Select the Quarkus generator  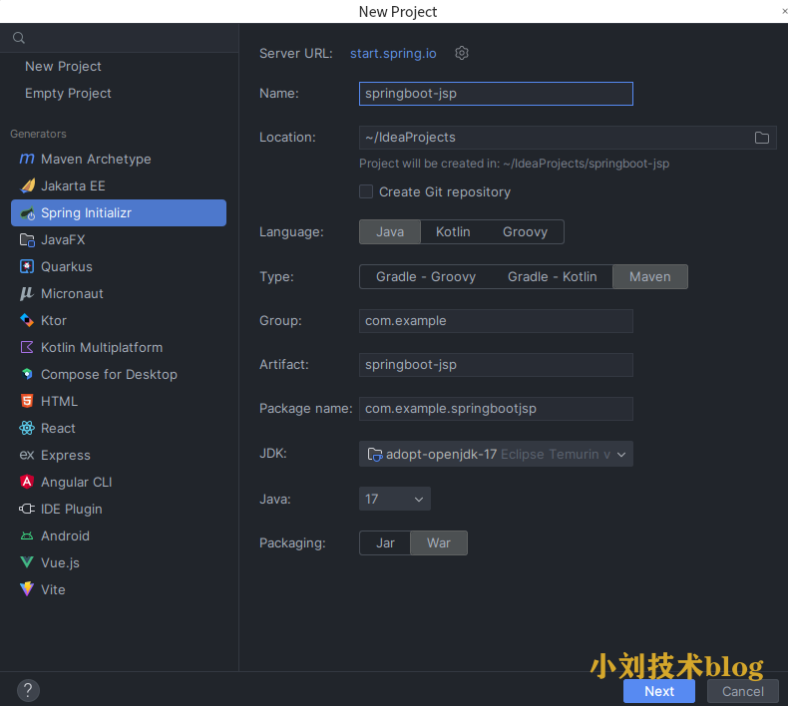coord(66,267)
